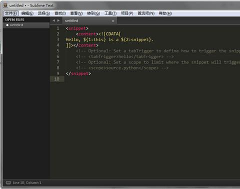Close the untitled tab using its dot button
The image size is (240, 189).
coord(113,21)
